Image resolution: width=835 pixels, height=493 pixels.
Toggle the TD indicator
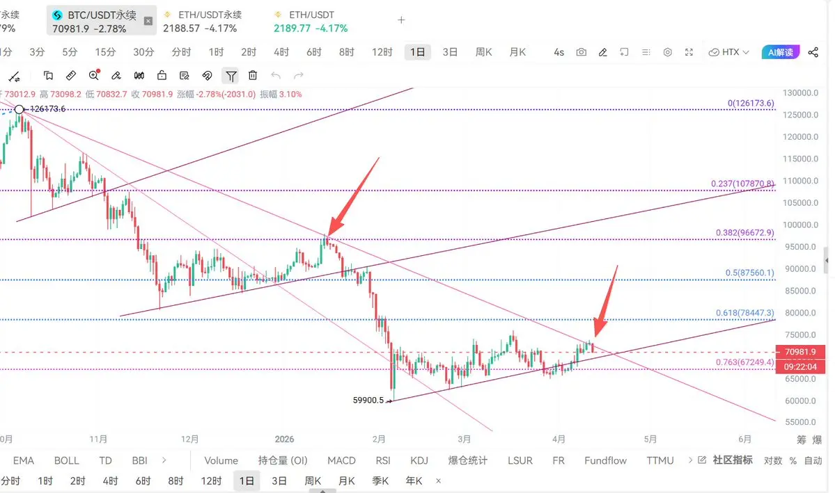tap(105, 460)
